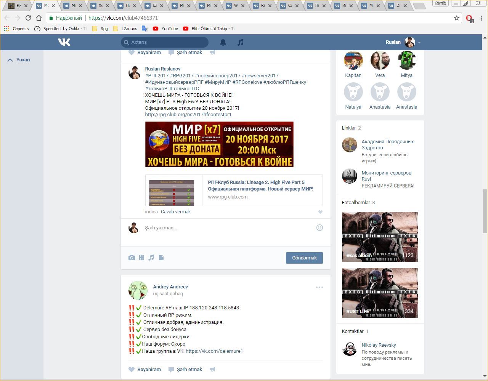This screenshot has width=488, height=381.
Task: Open the Chrome three-dot menu
Action: point(482,18)
